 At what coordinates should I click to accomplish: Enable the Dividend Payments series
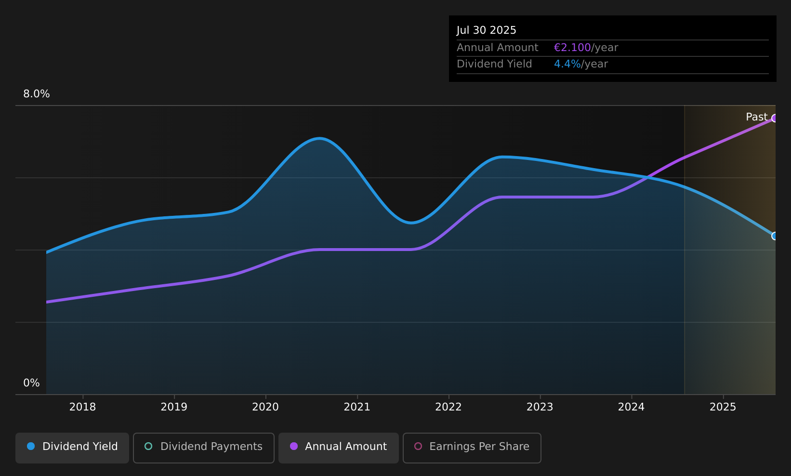point(204,448)
